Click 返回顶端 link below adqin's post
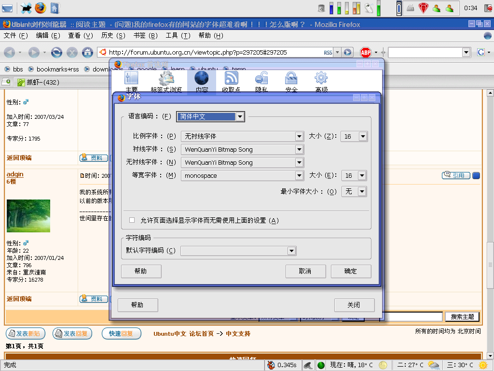494x371 pixels. [19, 299]
